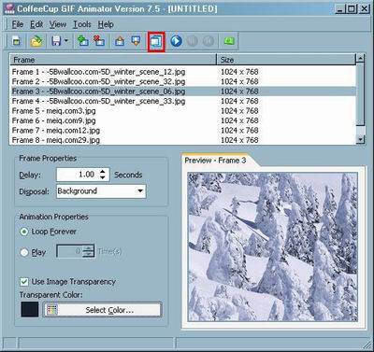This screenshot has width=374, height=352.
Task: Open the Help menu
Action: point(106,24)
